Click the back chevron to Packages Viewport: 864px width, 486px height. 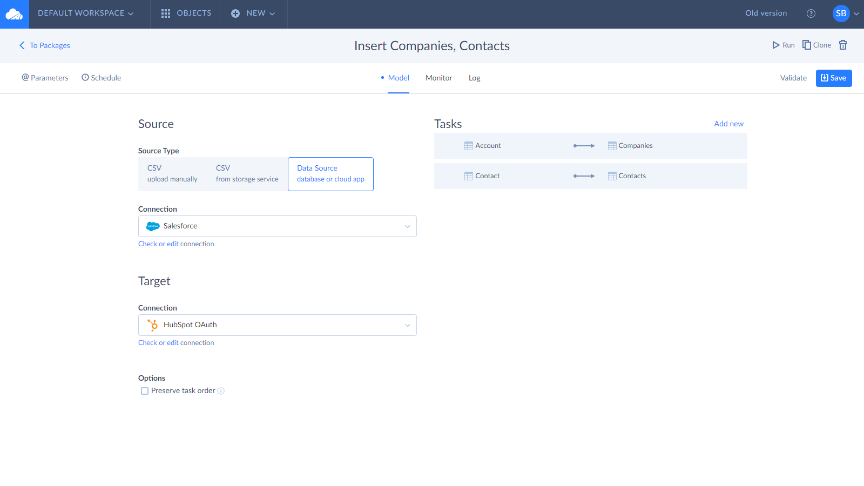(22, 45)
